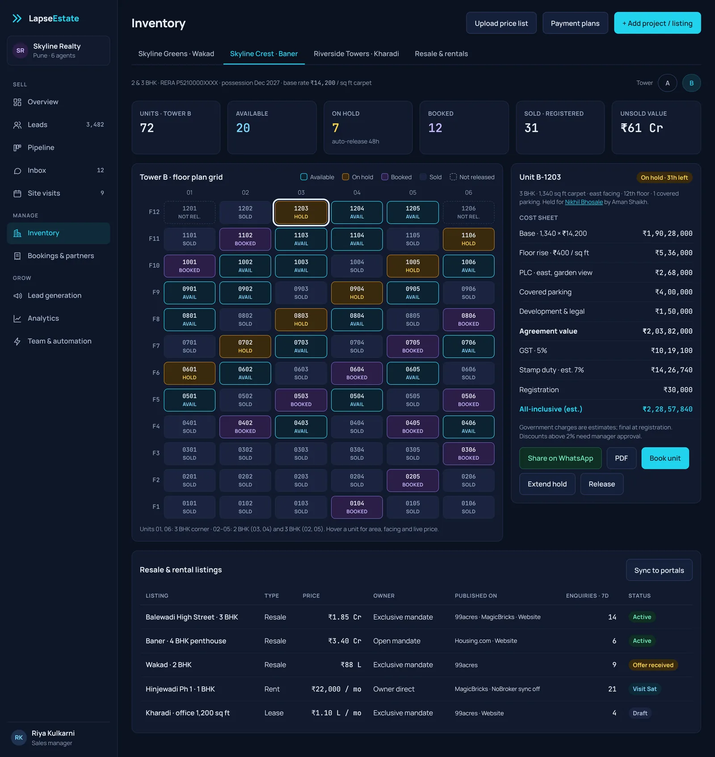Click the Inventory building icon
The width and height of the screenshot is (715, 757).
pos(17,233)
